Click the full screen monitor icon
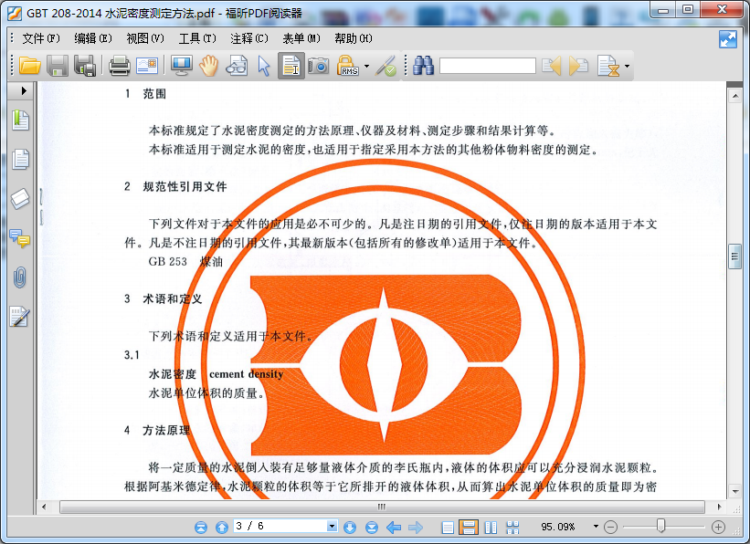Viewport: 750px width, 544px height. [x=182, y=66]
